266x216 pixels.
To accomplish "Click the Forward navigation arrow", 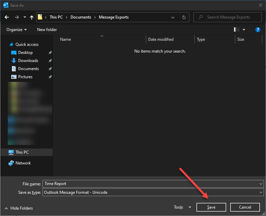I will coord(17,17).
